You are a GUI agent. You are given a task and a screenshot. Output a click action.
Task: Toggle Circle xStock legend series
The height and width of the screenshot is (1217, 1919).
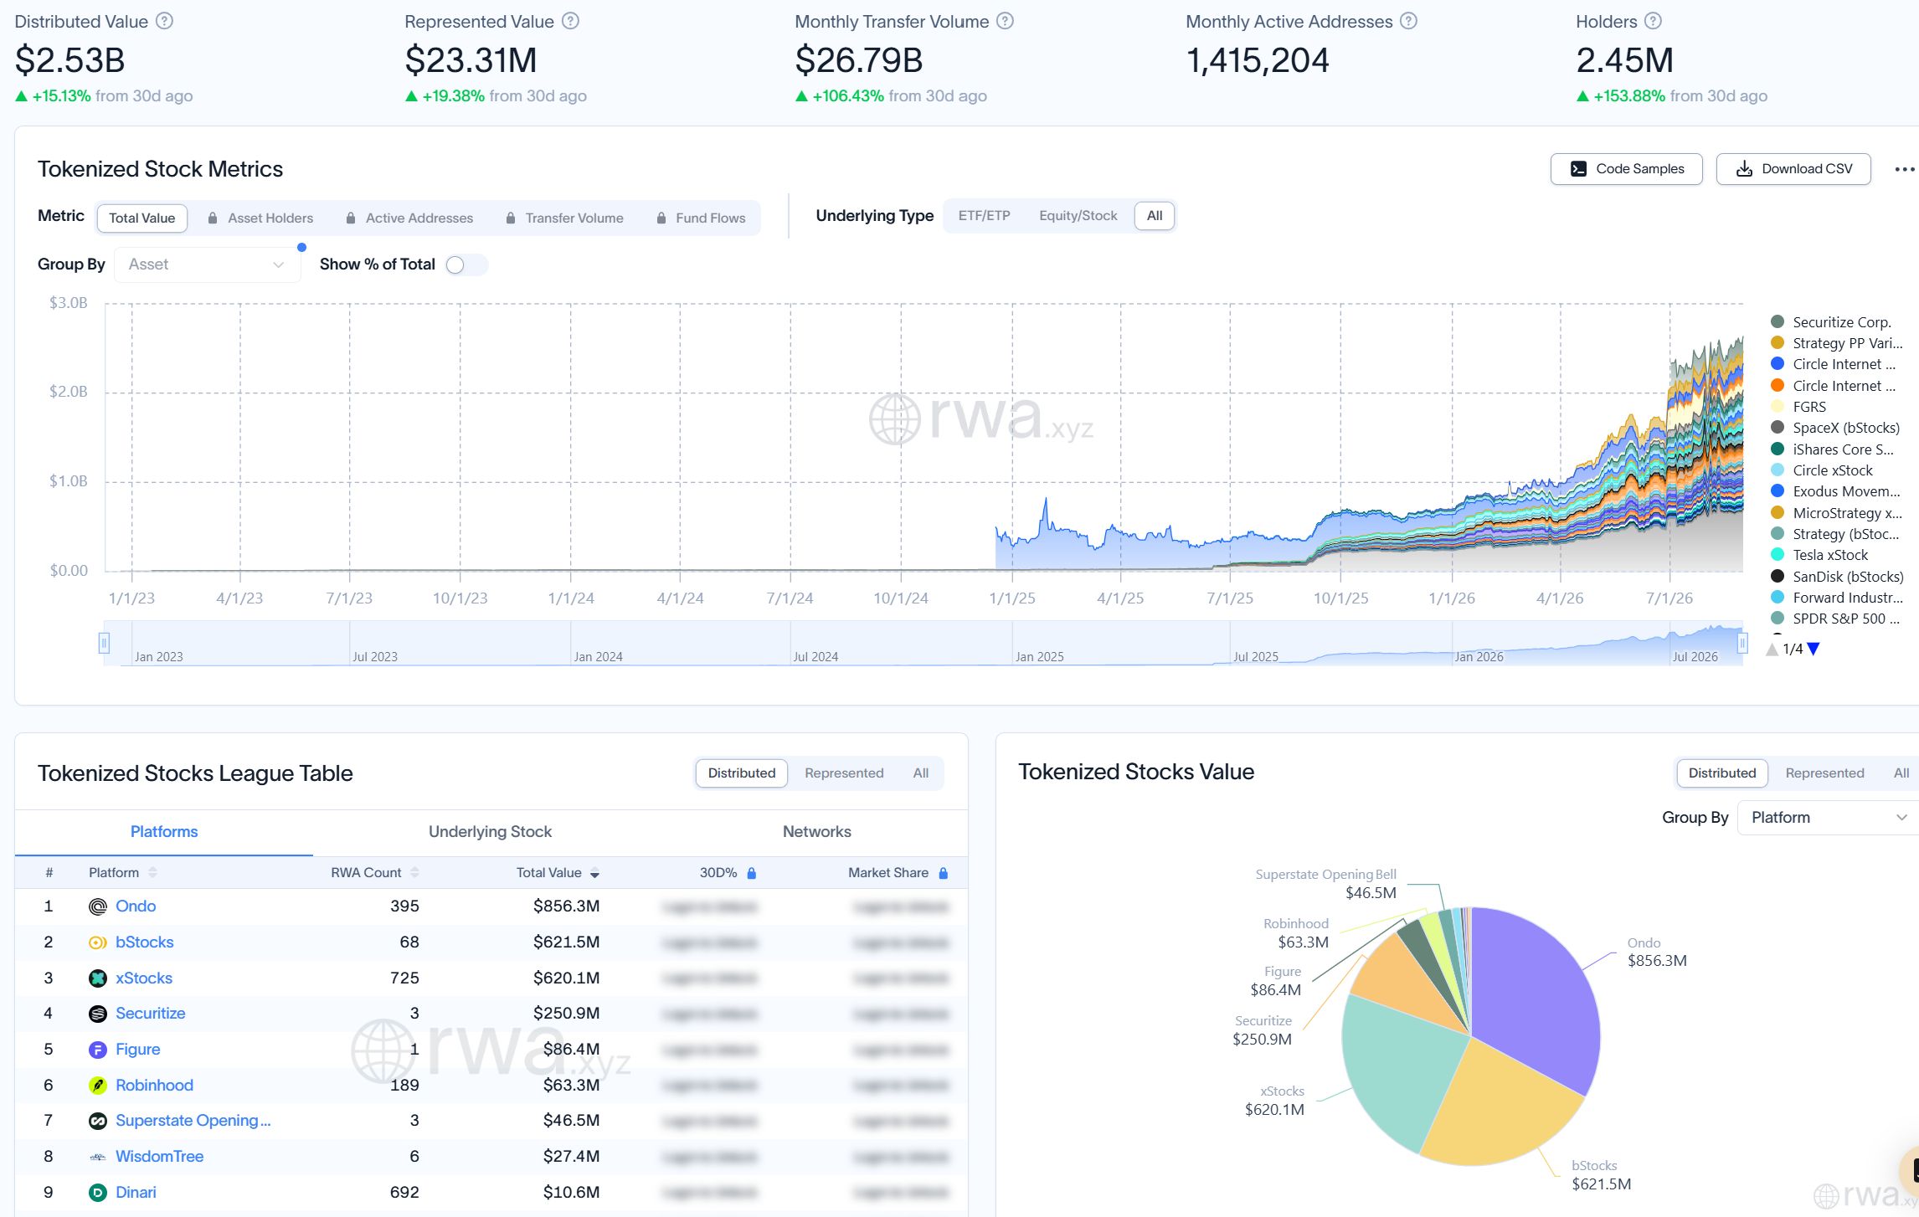pyautogui.click(x=1822, y=470)
